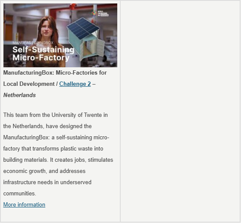
Task: Open the Self-Sustaining Micro-Factory video thumbnail
Action: tap(60, 35)
